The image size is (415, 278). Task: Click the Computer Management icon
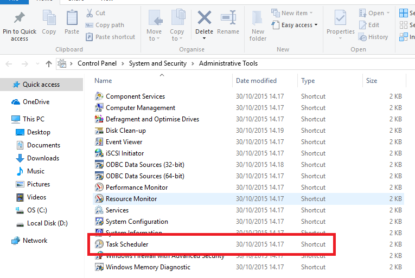click(x=99, y=108)
